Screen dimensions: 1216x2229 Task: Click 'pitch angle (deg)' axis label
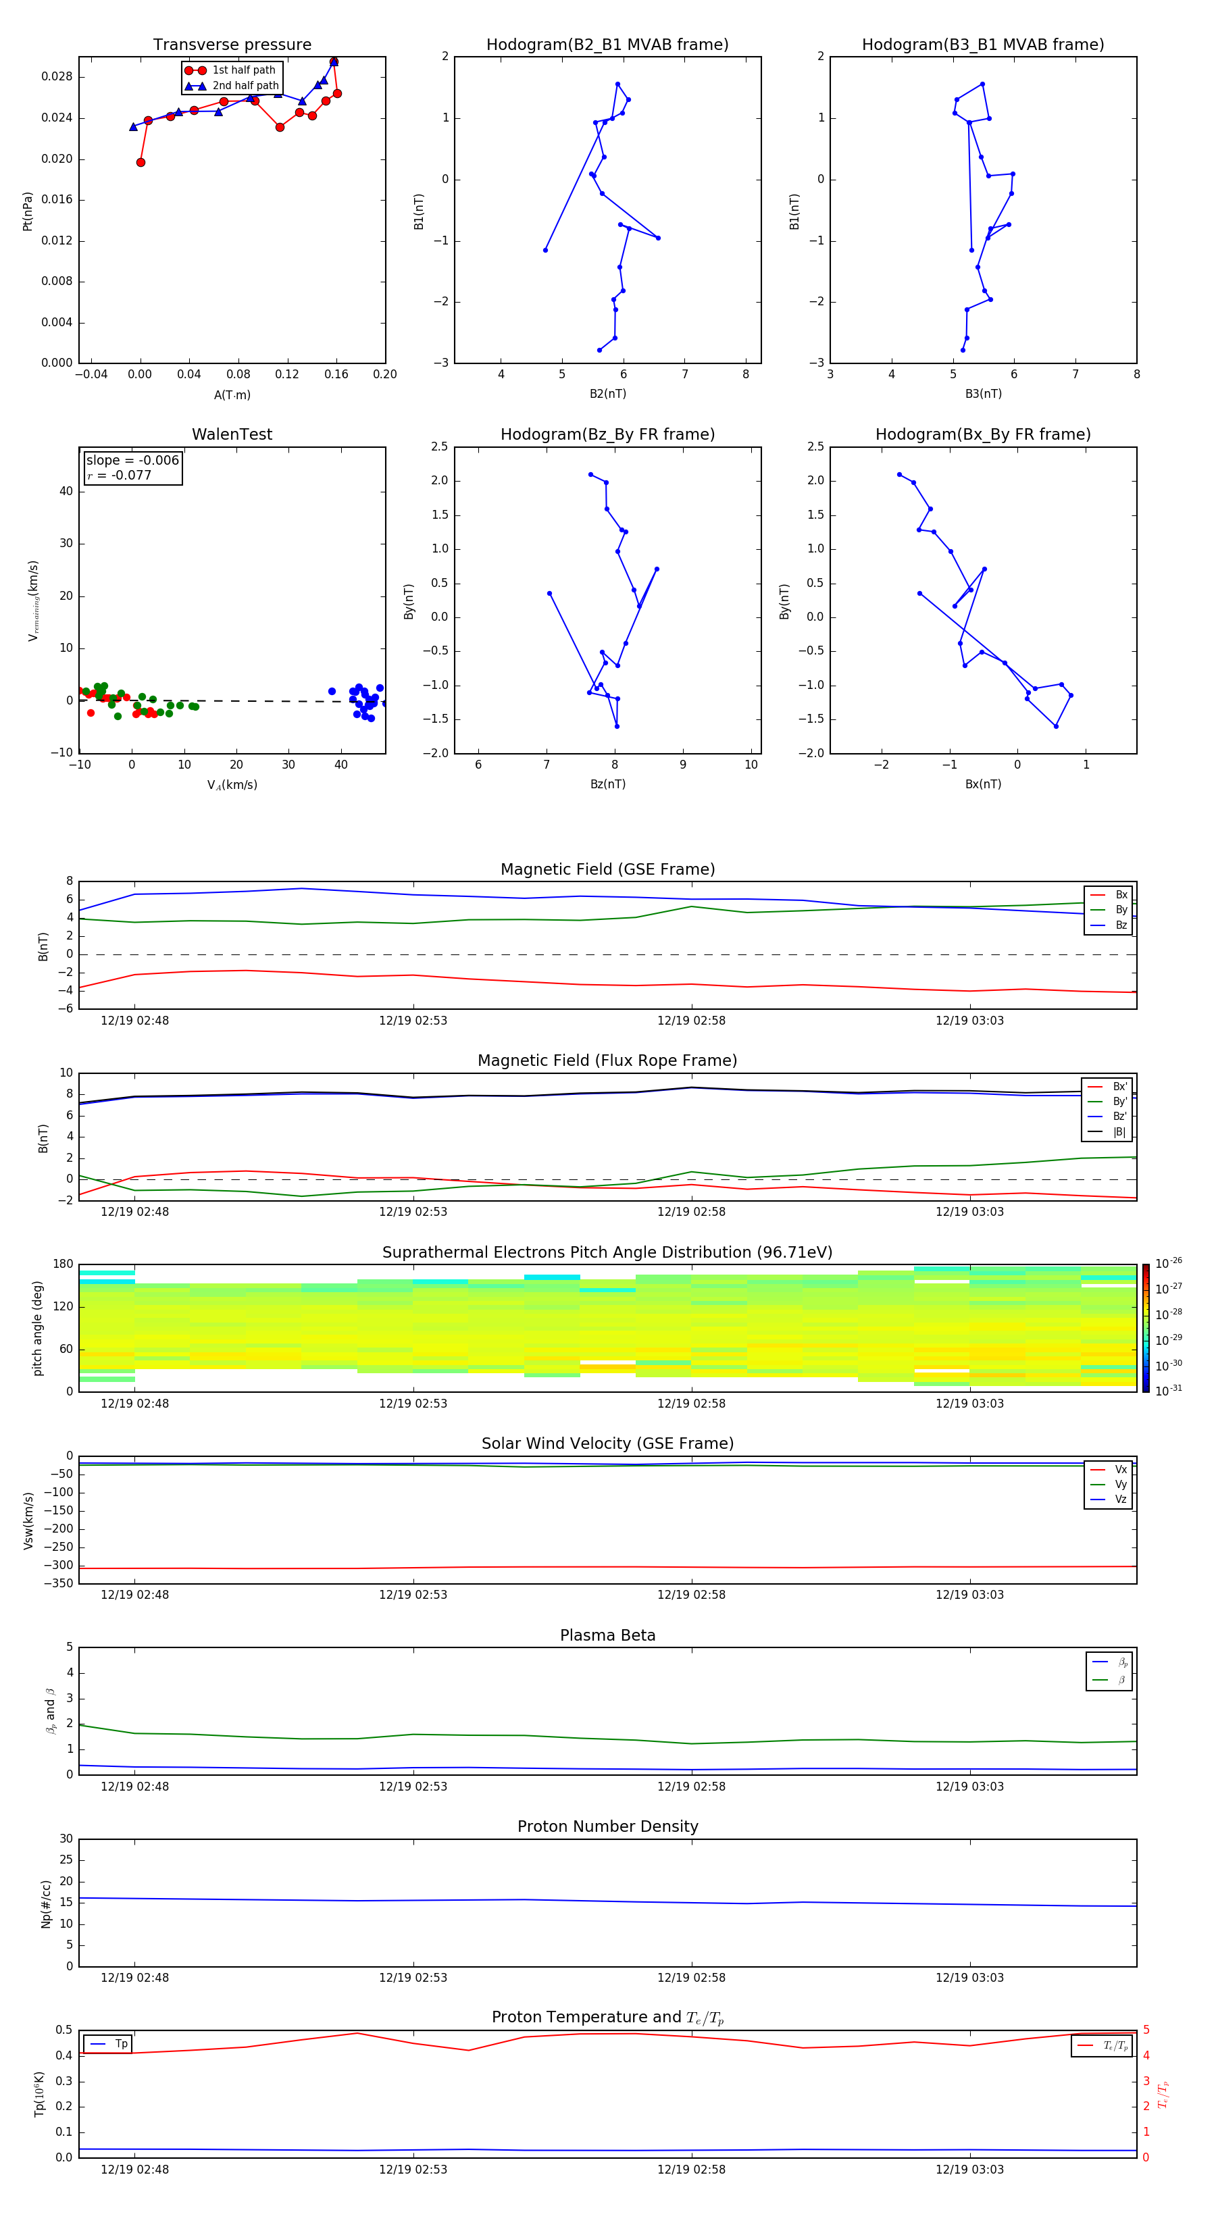(x=37, y=1328)
